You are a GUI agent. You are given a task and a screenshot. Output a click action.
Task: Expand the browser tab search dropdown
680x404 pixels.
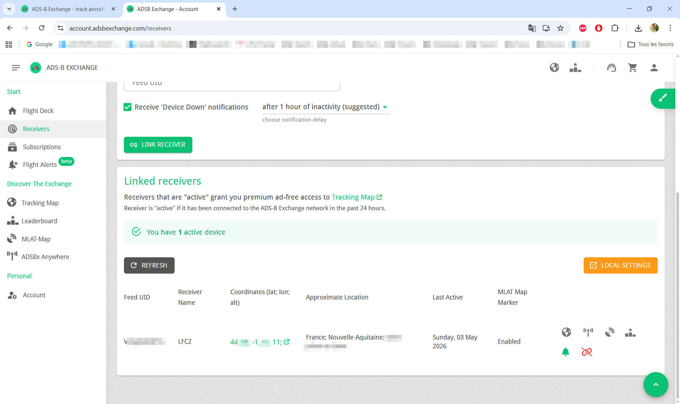pos(9,9)
